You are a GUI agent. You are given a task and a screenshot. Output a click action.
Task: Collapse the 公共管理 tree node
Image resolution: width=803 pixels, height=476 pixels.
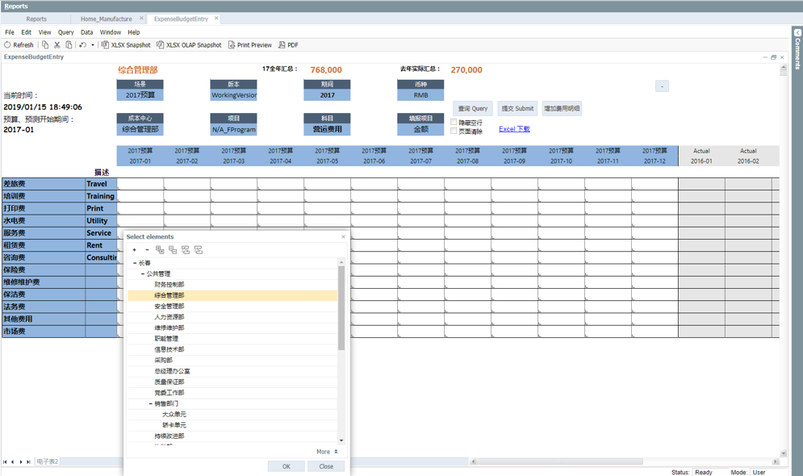(x=142, y=273)
